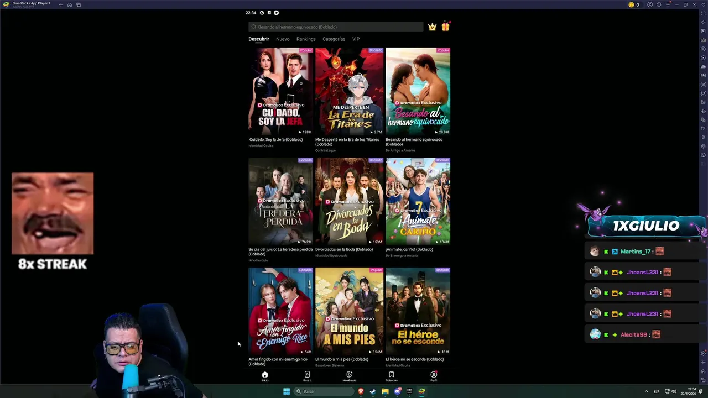This screenshot has width=708, height=398.
Task: Click the BlueStacks multi-instance tabs icon
Action: (79, 4)
